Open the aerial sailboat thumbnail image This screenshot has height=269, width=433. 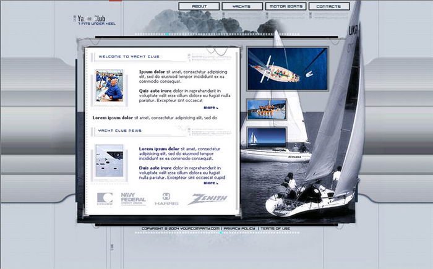(x=287, y=68)
